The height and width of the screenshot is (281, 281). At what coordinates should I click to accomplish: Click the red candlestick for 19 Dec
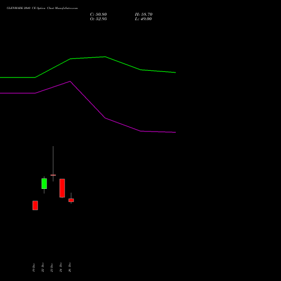pyautogui.click(x=35, y=205)
